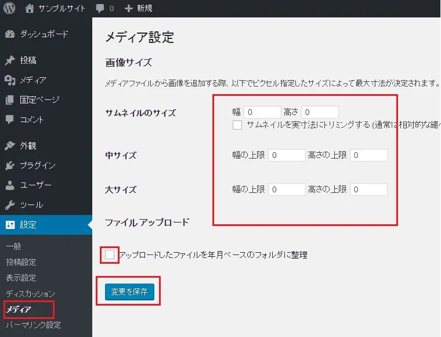The height and width of the screenshot is (337, 441).
Task: Click the home icon beside サンプルサイト
Action: click(30, 9)
